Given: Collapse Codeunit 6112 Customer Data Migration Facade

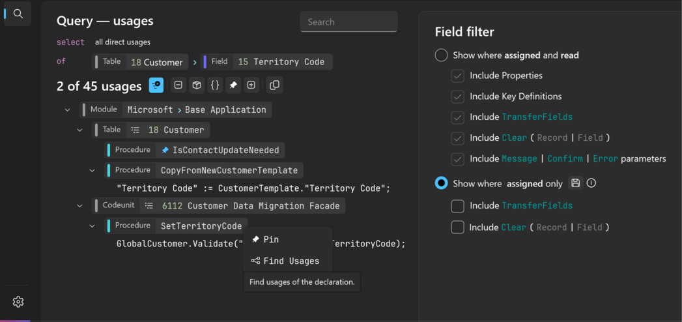Looking at the screenshot, I should [x=79, y=205].
